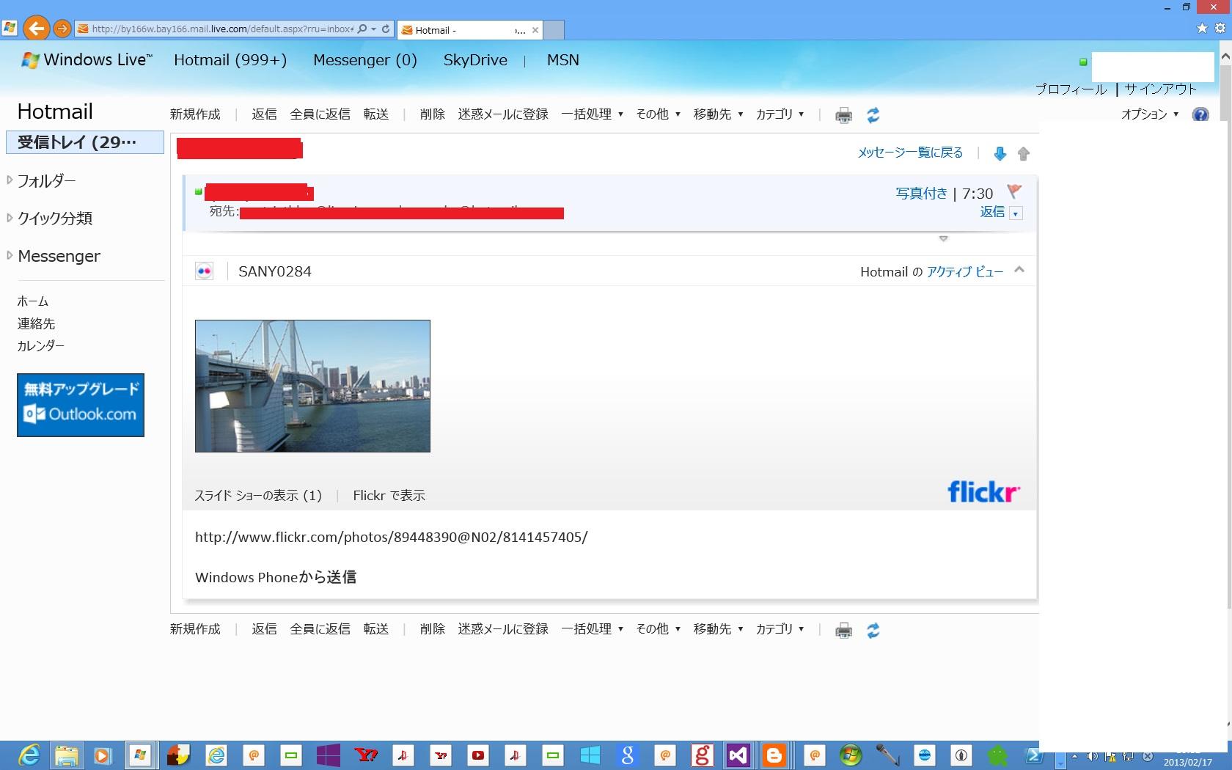The width and height of the screenshot is (1232, 770).
Task: Click メッセージ一覧に戻る link
Action: coord(910,153)
